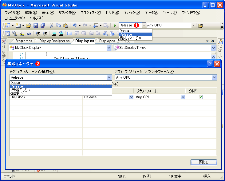Switch to the Program.cs tab
The width and height of the screenshot is (225, 181).
click(x=24, y=41)
